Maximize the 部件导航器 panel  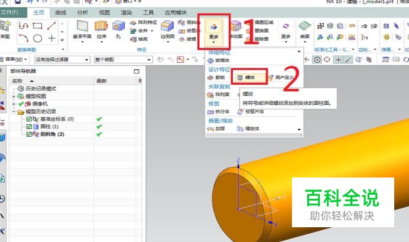coord(137,71)
